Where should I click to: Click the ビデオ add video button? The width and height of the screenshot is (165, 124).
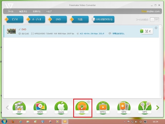(x=14, y=19)
